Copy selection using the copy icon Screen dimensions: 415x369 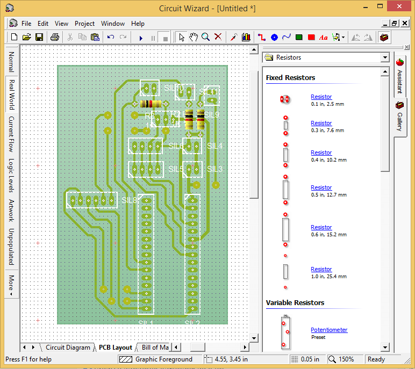pyautogui.click(x=82, y=37)
